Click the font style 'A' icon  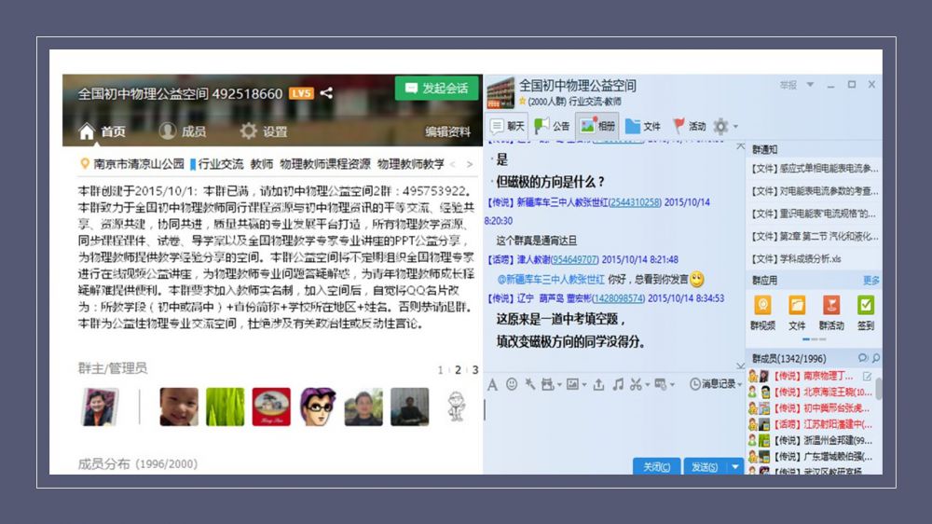(492, 384)
